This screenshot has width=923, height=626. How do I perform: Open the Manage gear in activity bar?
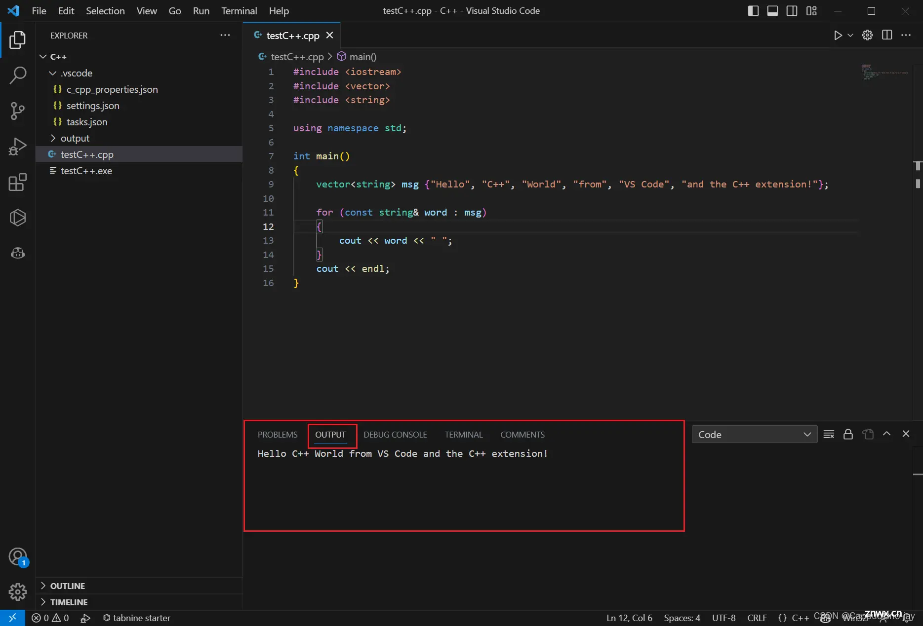pyautogui.click(x=18, y=591)
